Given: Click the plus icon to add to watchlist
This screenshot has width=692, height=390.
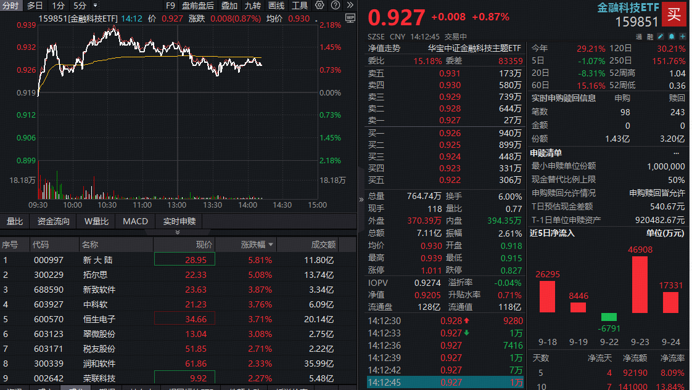Looking at the screenshot, I should (682, 36).
